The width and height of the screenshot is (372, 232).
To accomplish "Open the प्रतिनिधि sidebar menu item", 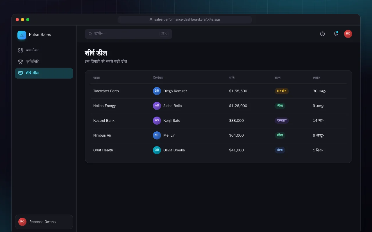I will [x=44, y=62].
